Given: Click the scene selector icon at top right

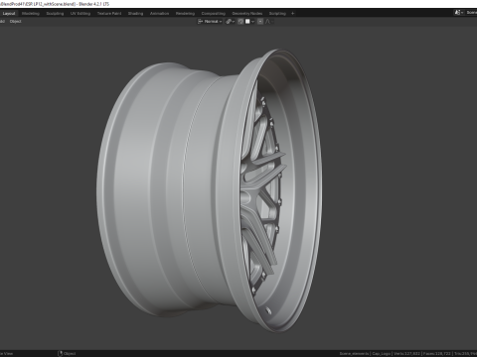Looking at the screenshot, I should (x=458, y=13).
